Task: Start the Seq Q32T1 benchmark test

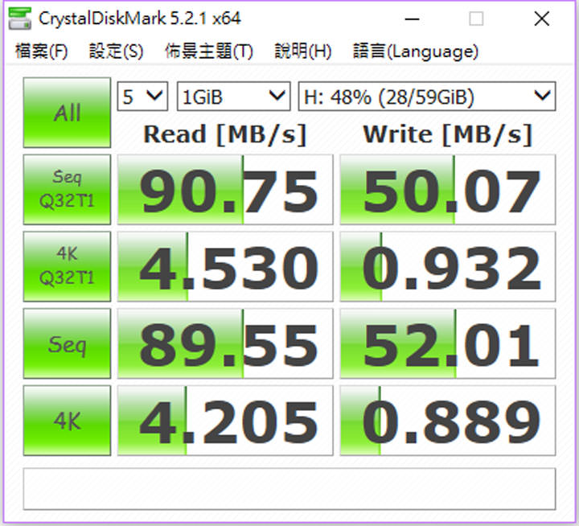Action: pyautogui.click(x=67, y=189)
